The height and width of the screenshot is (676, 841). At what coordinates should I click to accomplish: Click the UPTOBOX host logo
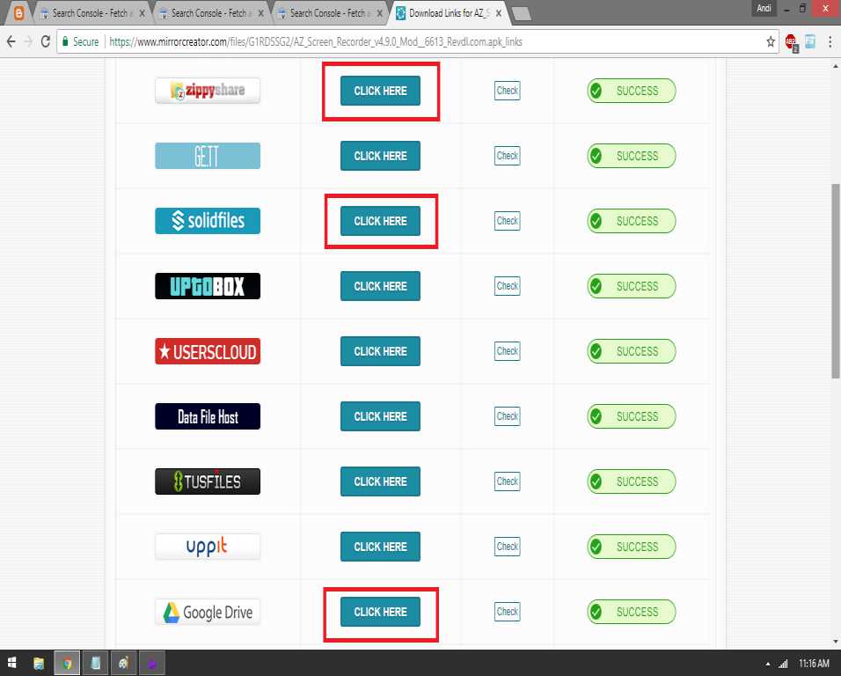point(208,286)
